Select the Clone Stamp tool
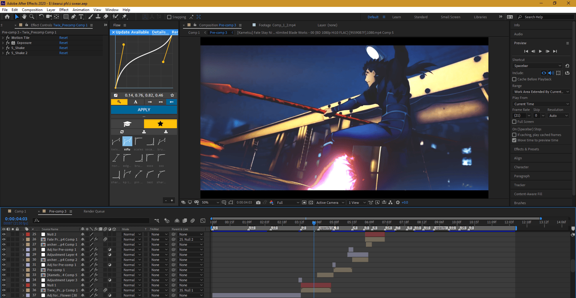This screenshot has width=576, height=298. pos(98,17)
